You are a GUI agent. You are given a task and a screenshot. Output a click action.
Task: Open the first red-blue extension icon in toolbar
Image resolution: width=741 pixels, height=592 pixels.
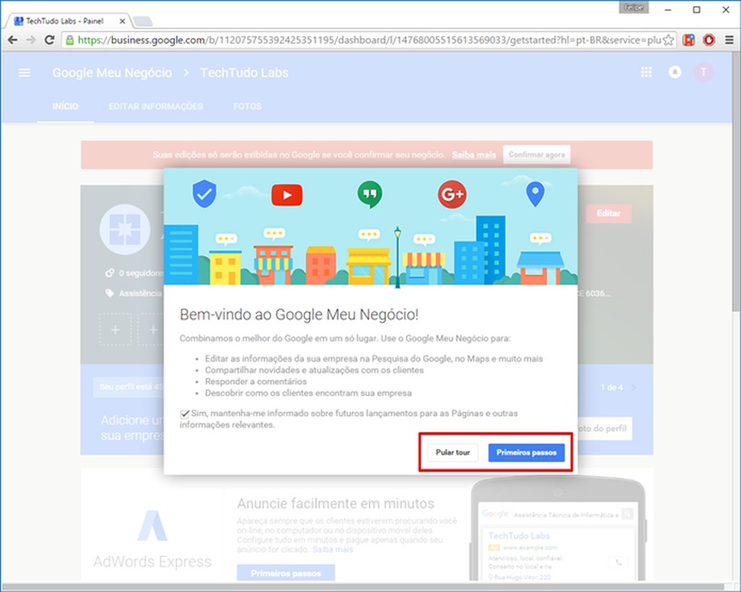point(688,40)
